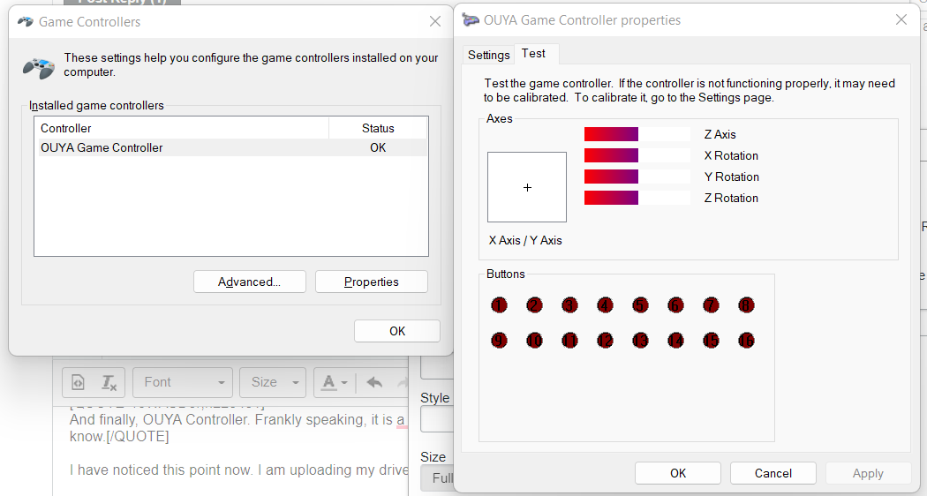Open the Font dropdown in editor toolbar

(183, 382)
